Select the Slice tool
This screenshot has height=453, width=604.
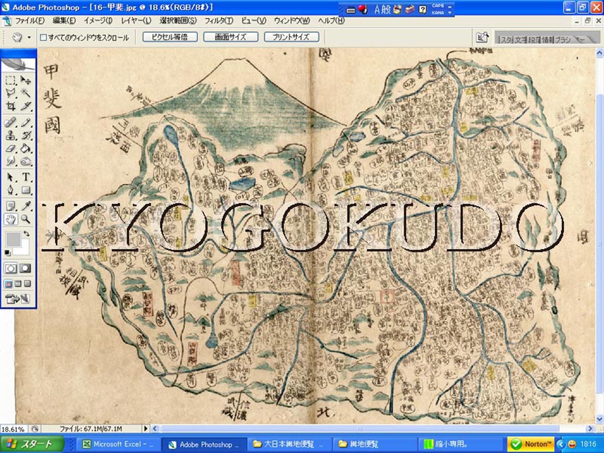pyautogui.click(x=25, y=106)
